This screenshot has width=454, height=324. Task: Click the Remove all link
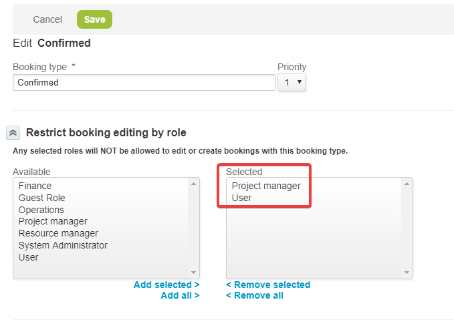[255, 295]
